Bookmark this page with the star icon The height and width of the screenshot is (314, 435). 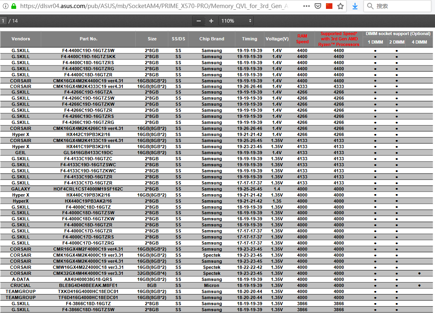(x=340, y=6)
